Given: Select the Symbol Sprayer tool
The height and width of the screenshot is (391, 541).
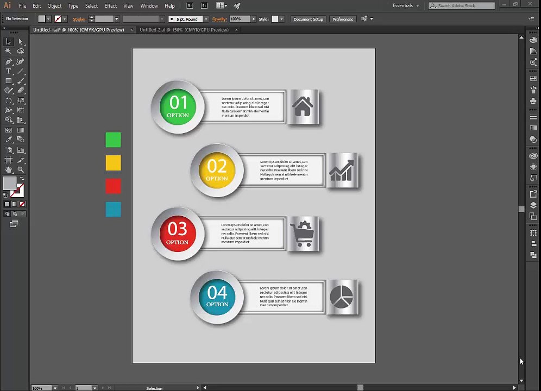Looking at the screenshot, I should pos(8,150).
